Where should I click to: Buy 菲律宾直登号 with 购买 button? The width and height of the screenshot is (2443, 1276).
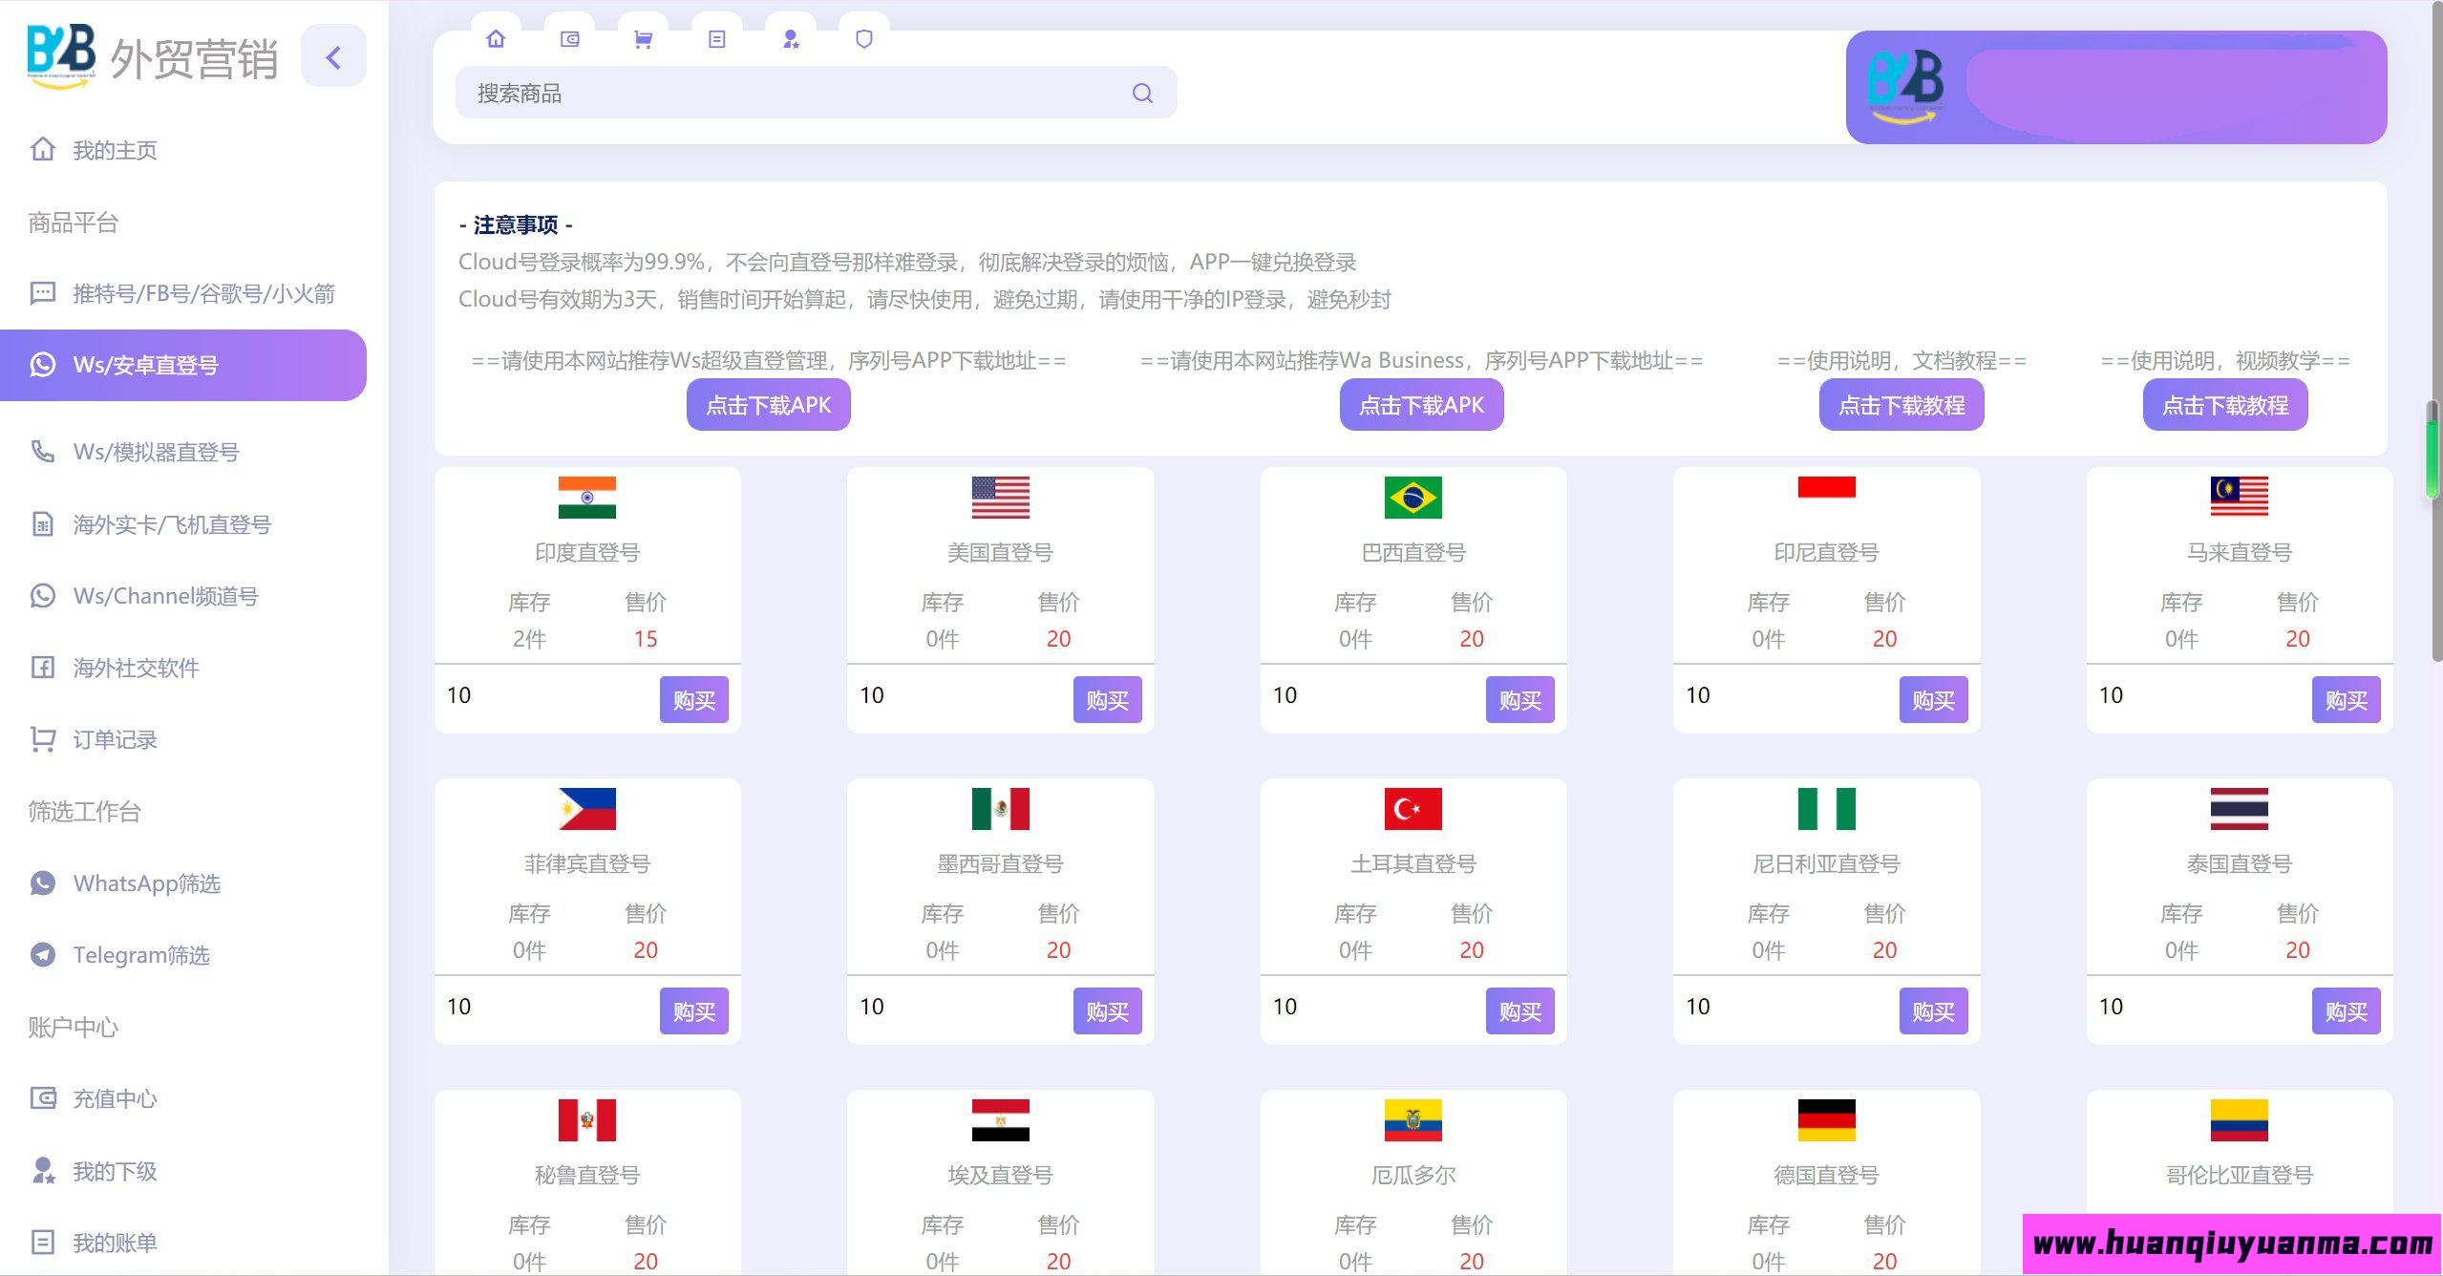694,1011
